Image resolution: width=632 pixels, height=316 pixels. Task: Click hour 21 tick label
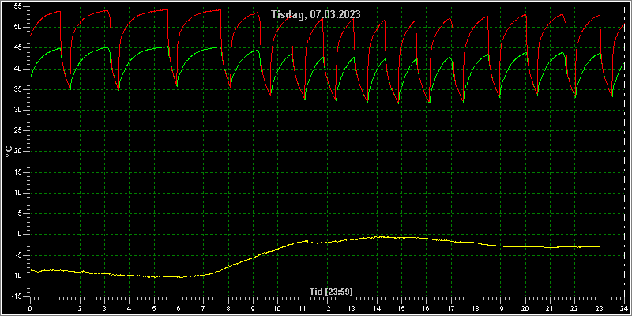(550, 309)
